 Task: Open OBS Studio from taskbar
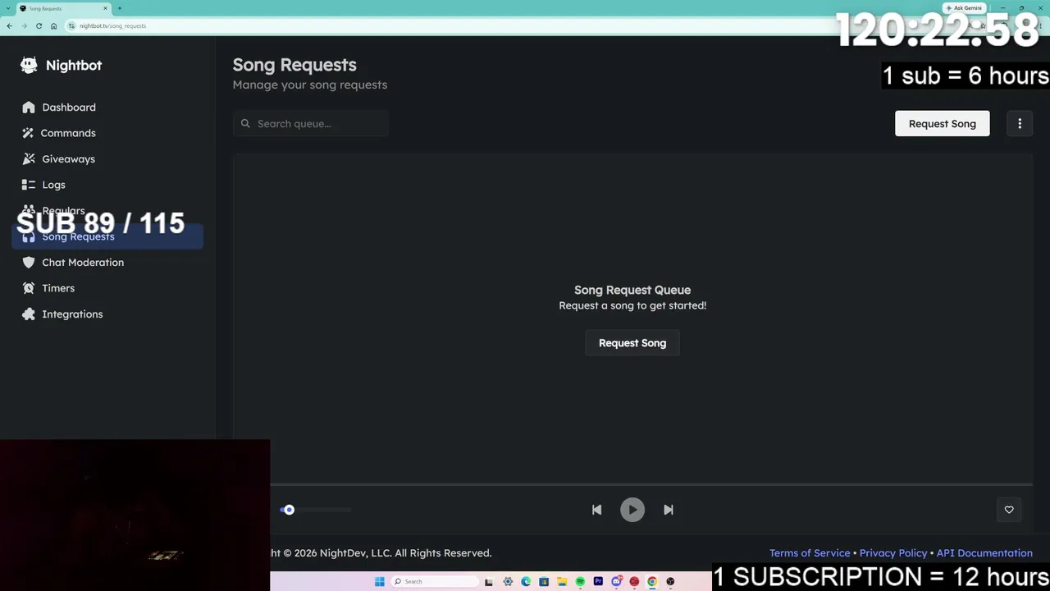click(670, 581)
